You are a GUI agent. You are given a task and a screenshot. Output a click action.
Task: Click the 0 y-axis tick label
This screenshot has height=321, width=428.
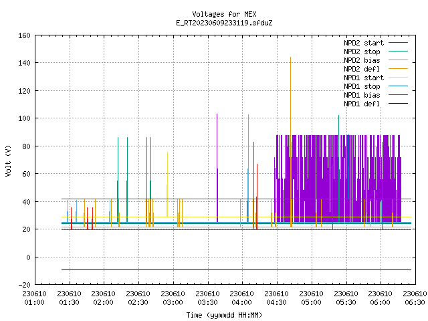(x=28, y=257)
